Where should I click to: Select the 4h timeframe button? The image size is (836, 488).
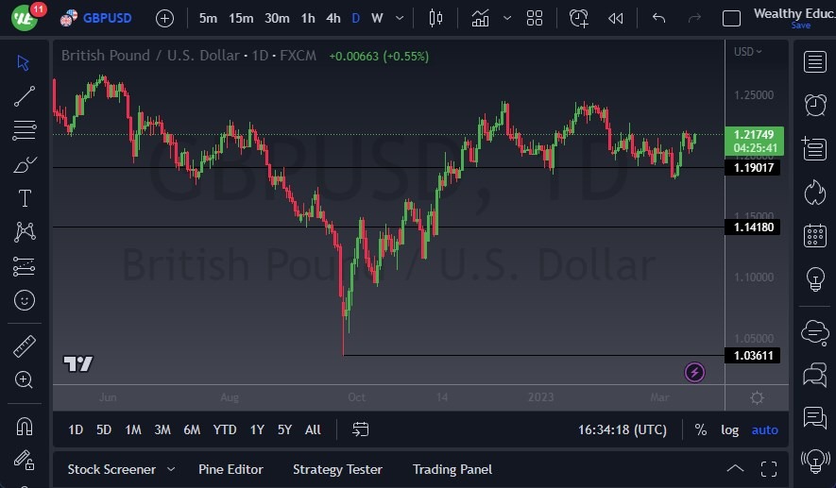click(333, 18)
